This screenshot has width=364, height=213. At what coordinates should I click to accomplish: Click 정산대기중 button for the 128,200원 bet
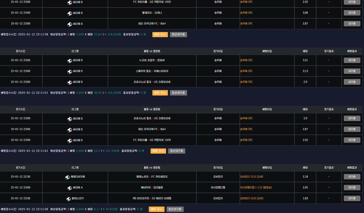point(178,35)
